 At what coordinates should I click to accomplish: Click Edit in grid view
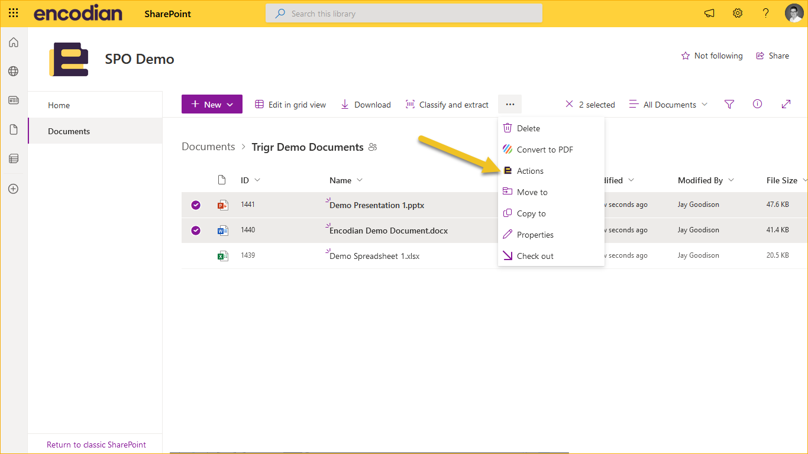point(290,105)
